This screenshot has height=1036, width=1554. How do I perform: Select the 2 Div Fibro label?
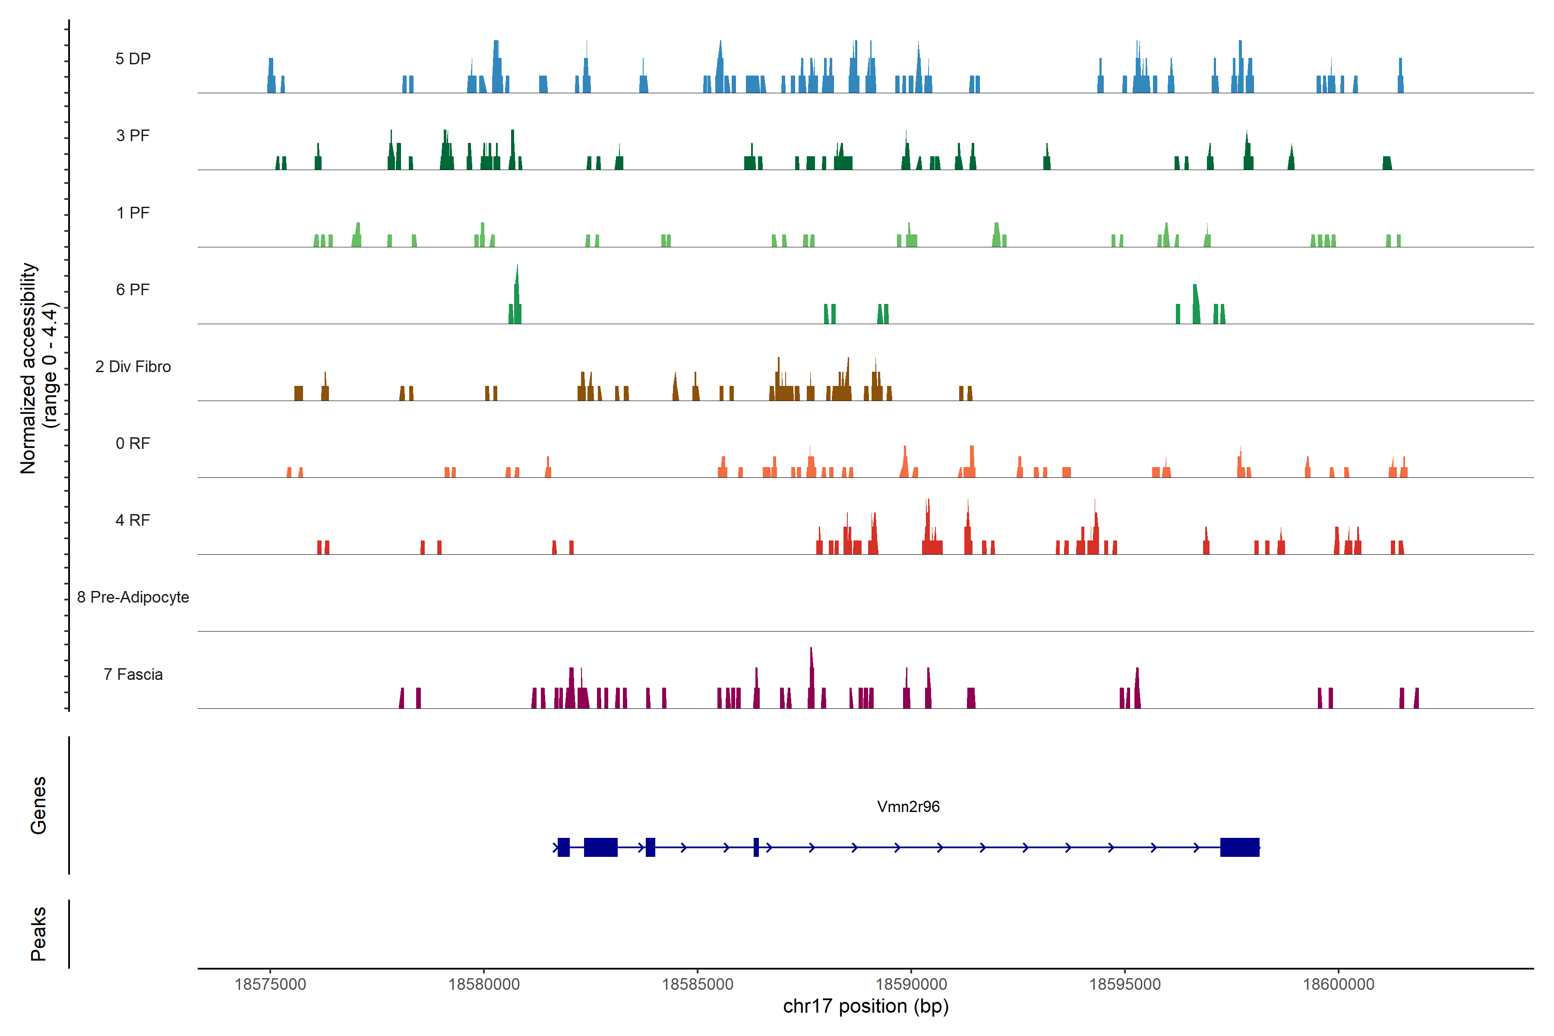pyautogui.click(x=133, y=366)
